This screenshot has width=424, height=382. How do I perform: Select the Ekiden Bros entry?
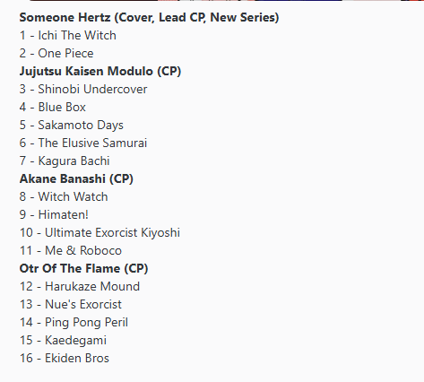coord(65,359)
